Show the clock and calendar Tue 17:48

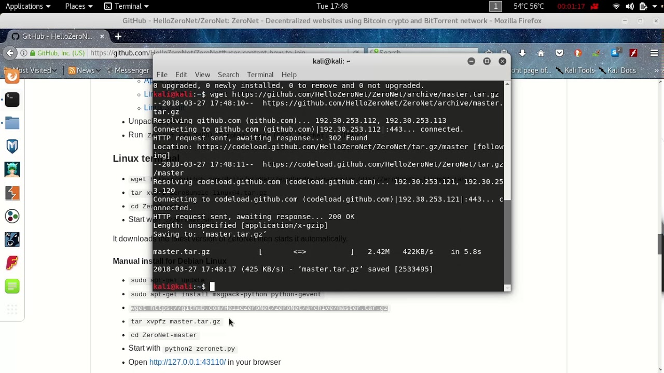click(x=332, y=6)
